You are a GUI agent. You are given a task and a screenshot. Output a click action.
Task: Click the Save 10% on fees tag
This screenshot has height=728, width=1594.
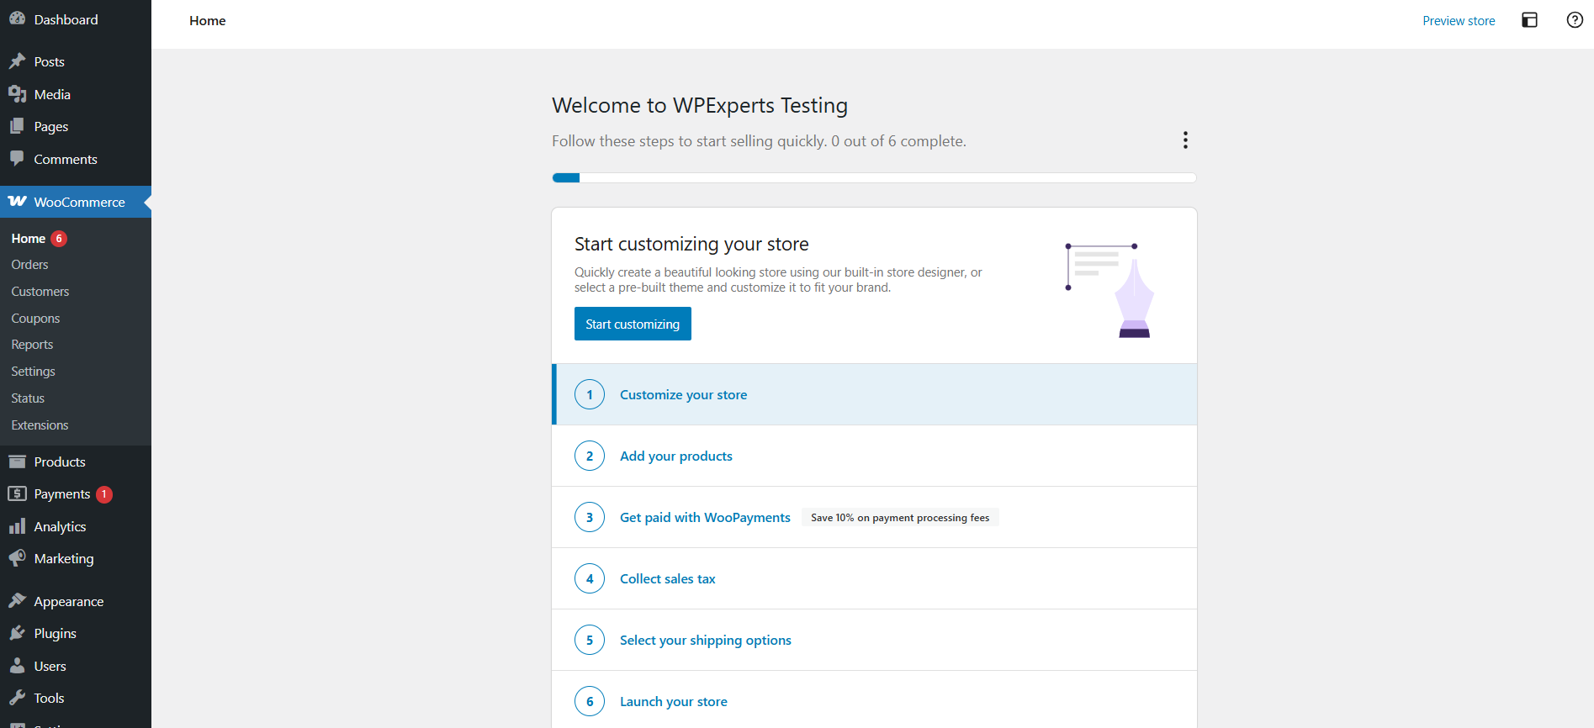[900, 518]
